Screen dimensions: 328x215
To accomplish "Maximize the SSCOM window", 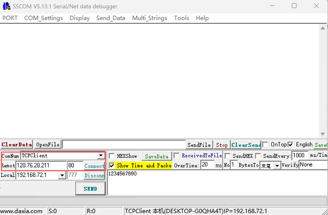I will pyautogui.click(x=294, y=6).
